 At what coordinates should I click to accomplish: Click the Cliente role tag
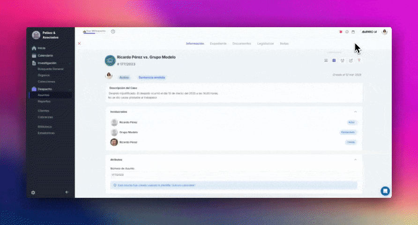pyautogui.click(x=351, y=142)
